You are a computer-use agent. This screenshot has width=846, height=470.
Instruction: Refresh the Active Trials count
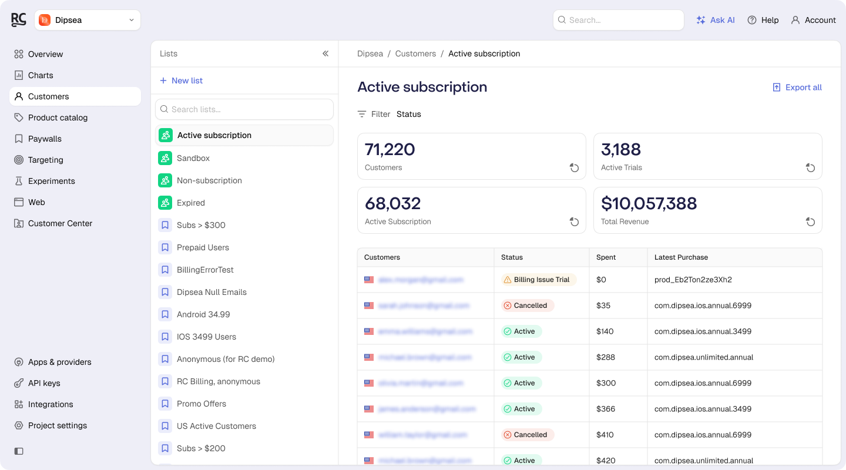coord(810,168)
